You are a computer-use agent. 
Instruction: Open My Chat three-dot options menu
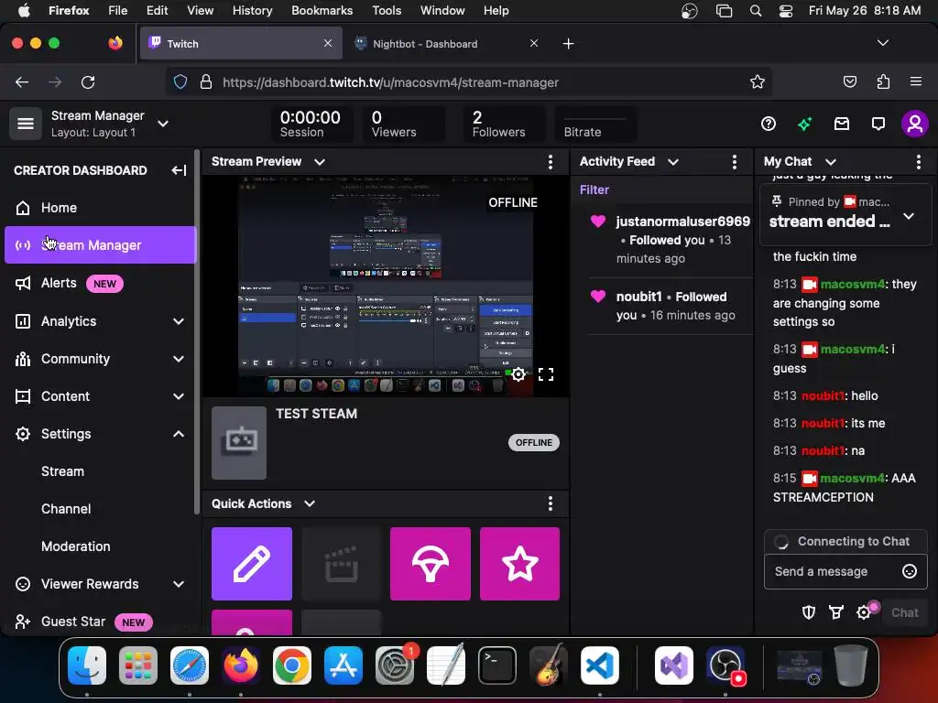point(918,161)
